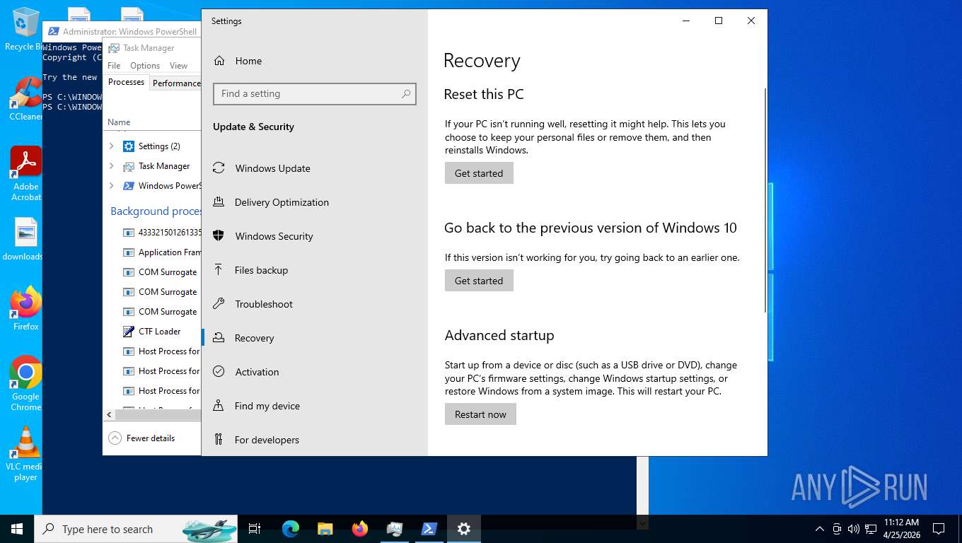
Task: Open the Action Center notifications icon
Action: (939, 529)
